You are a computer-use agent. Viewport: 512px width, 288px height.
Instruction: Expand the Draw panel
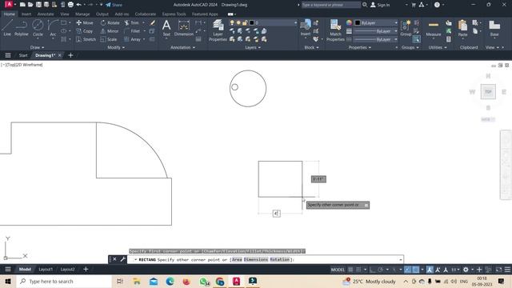tap(38, 47)
